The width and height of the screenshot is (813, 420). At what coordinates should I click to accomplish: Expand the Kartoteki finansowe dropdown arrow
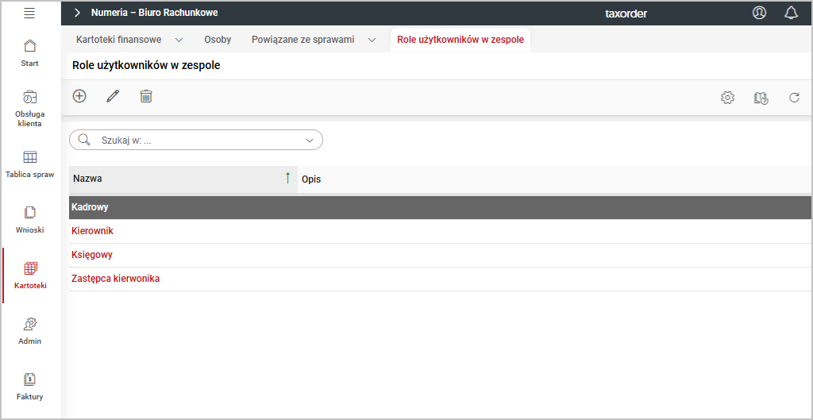click(x=179, y=40)
